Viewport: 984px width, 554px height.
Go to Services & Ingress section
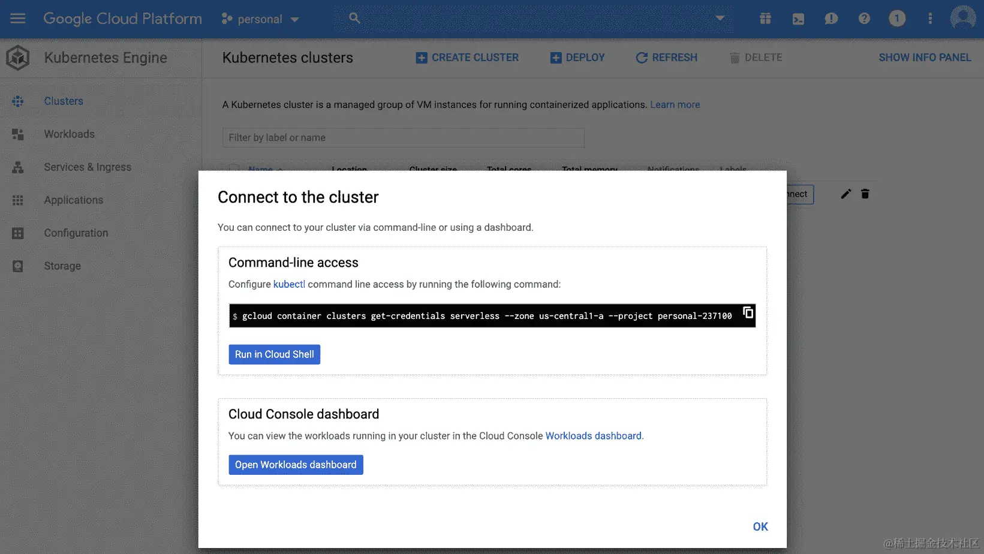[88, 167]
